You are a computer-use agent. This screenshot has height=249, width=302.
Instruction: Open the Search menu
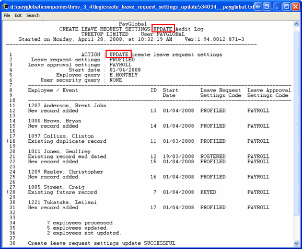pyautogui.click(x=33, y=15)
